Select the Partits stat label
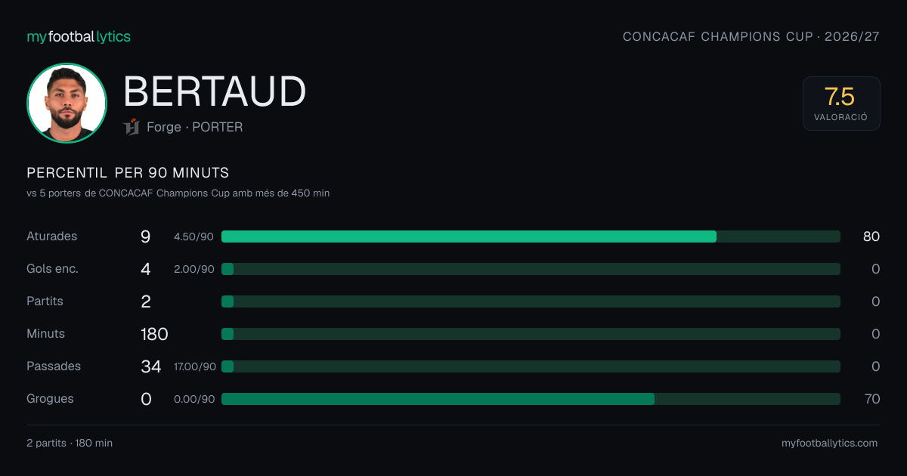The width and height of the screenshot is (907, 476). pyautogui.click(x=45, y=301)
